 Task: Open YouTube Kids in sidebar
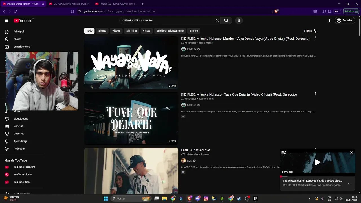click(22, 182)
